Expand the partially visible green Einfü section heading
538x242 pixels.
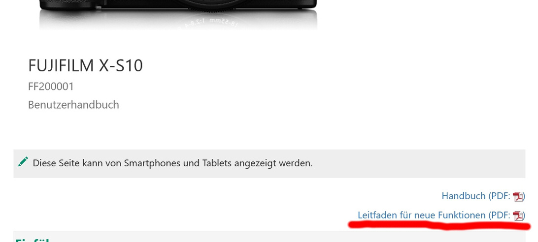[33, 240]
